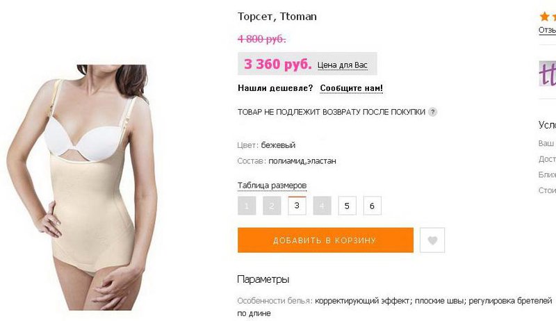The image size is (556, 321).
Task: Choose greyed-out size 4
Action: 322,206
